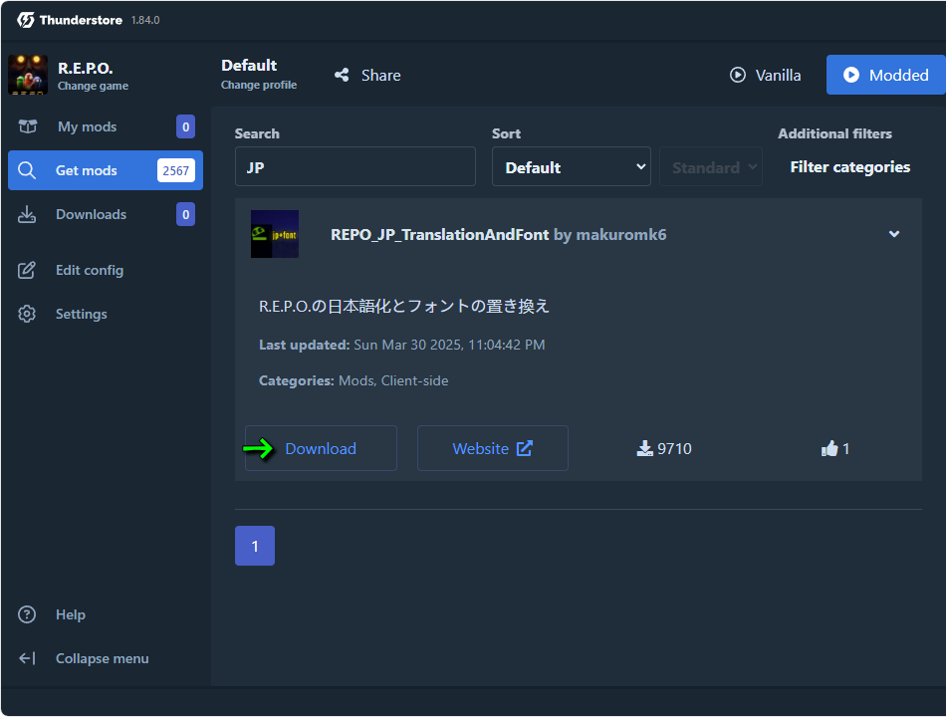946x717 pixels.
Task: Click the Get mods magnifier icon
Action: tap(27, 170)
